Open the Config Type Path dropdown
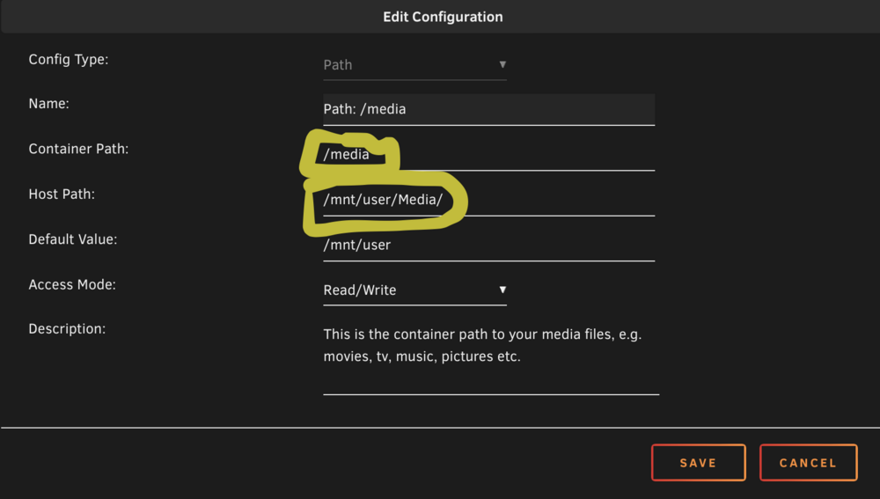 coord(414,65)
